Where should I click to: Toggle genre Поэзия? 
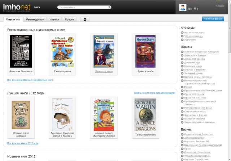187,87
